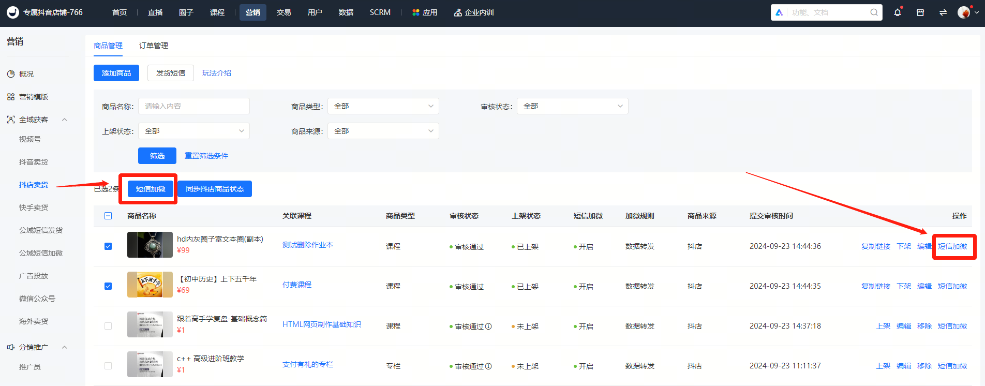The width and height of the screenshot is (985, 386).
Task: Toggle the select-all checkbox in table header
Action: (108, 216)
